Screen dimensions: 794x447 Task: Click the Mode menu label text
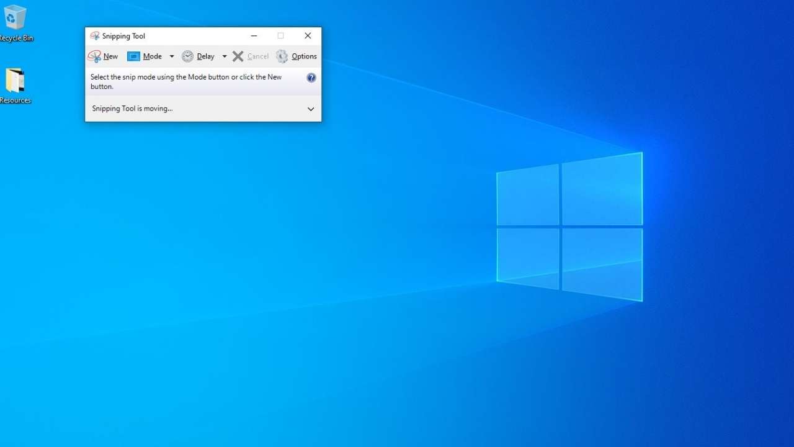(151, 56)
